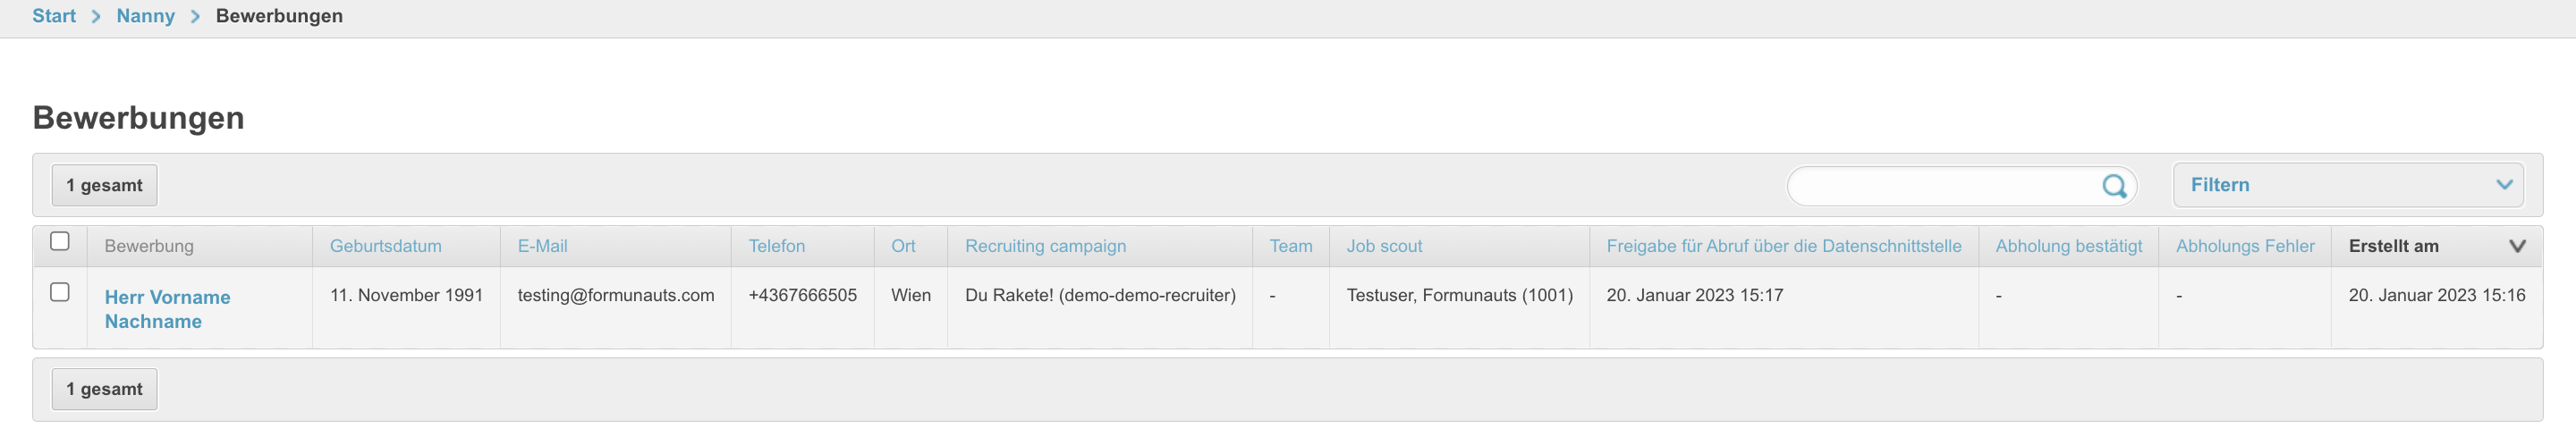Screen dimensions: 2576x445
Task: Click the Erstellt am sort arrow
Action: (2517, 246)
